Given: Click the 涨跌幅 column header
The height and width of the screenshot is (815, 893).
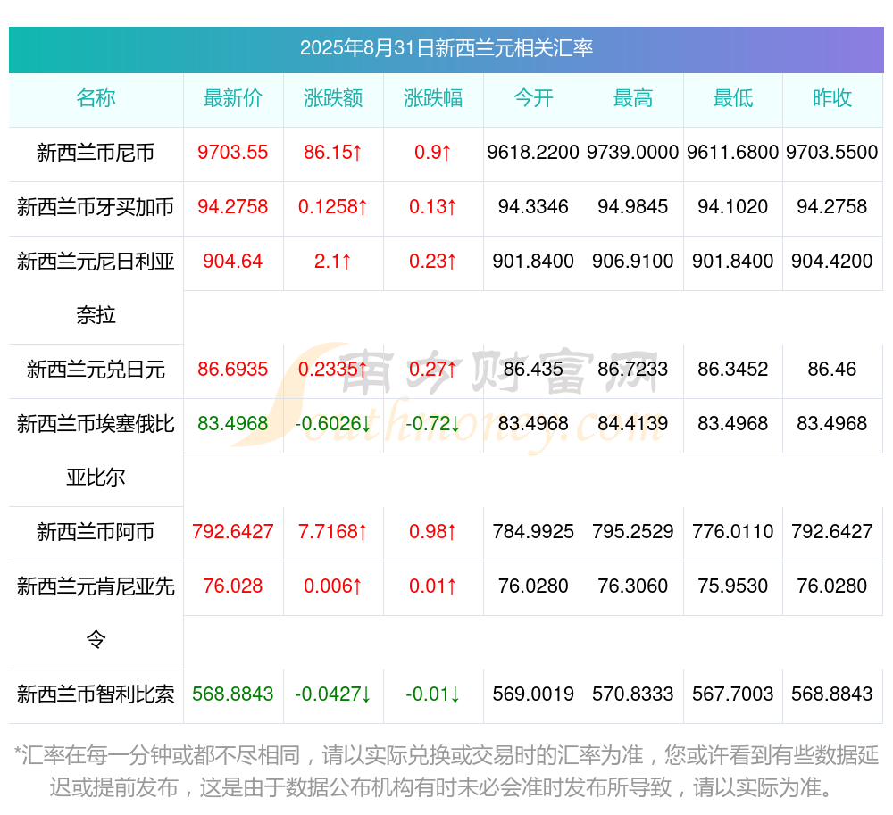Looking at the screenshot, I should click(x=433, y=98).
